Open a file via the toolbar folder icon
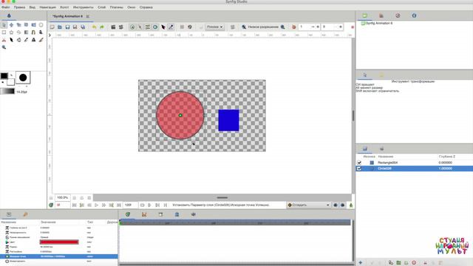Image resolution: width=473 pixels, height=266 pixels. pyautogui.click(x=60, y=27)
